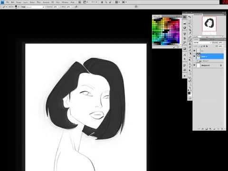
Task: Click the Screen Mode icon in the application bar
Action: [124, 2]
